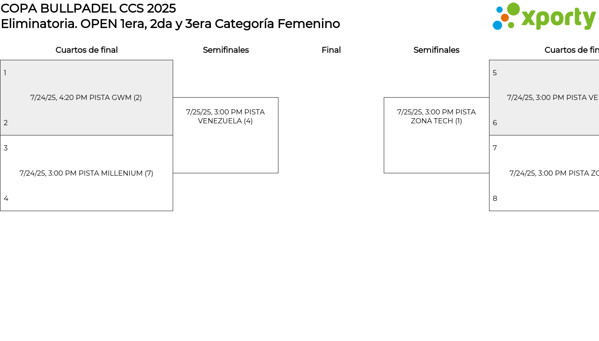
Task: Click the left Cuartos de final header
Action: (x=87, y=50)
